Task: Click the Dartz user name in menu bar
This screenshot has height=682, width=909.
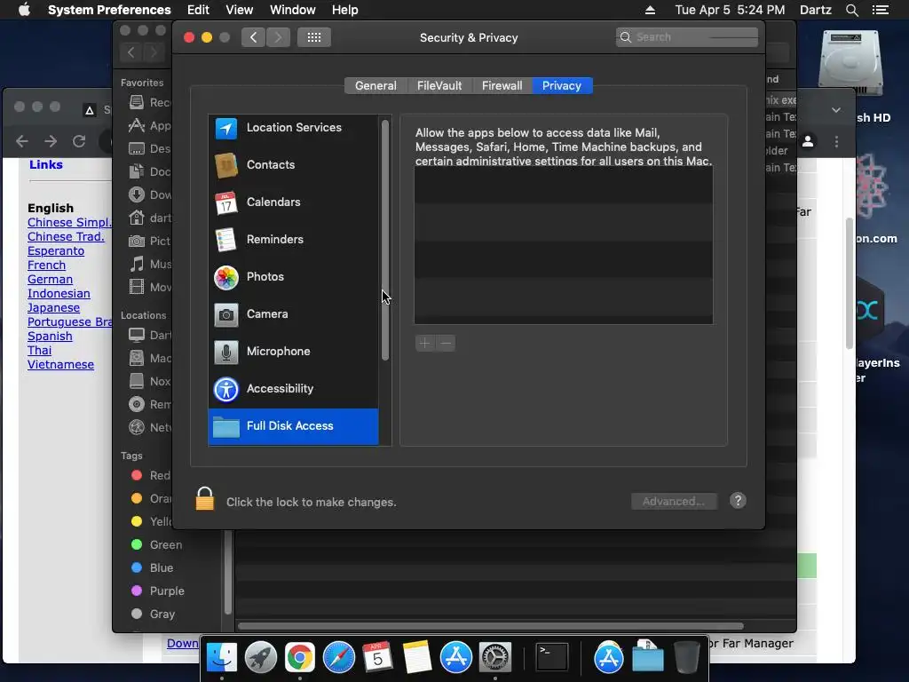Action: [x=815, y=10]
